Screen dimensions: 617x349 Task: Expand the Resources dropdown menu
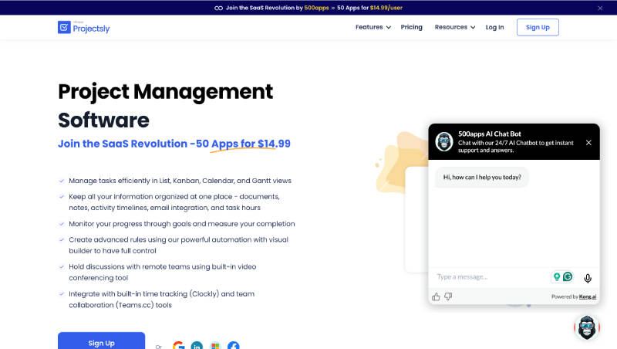pos(455,27)
